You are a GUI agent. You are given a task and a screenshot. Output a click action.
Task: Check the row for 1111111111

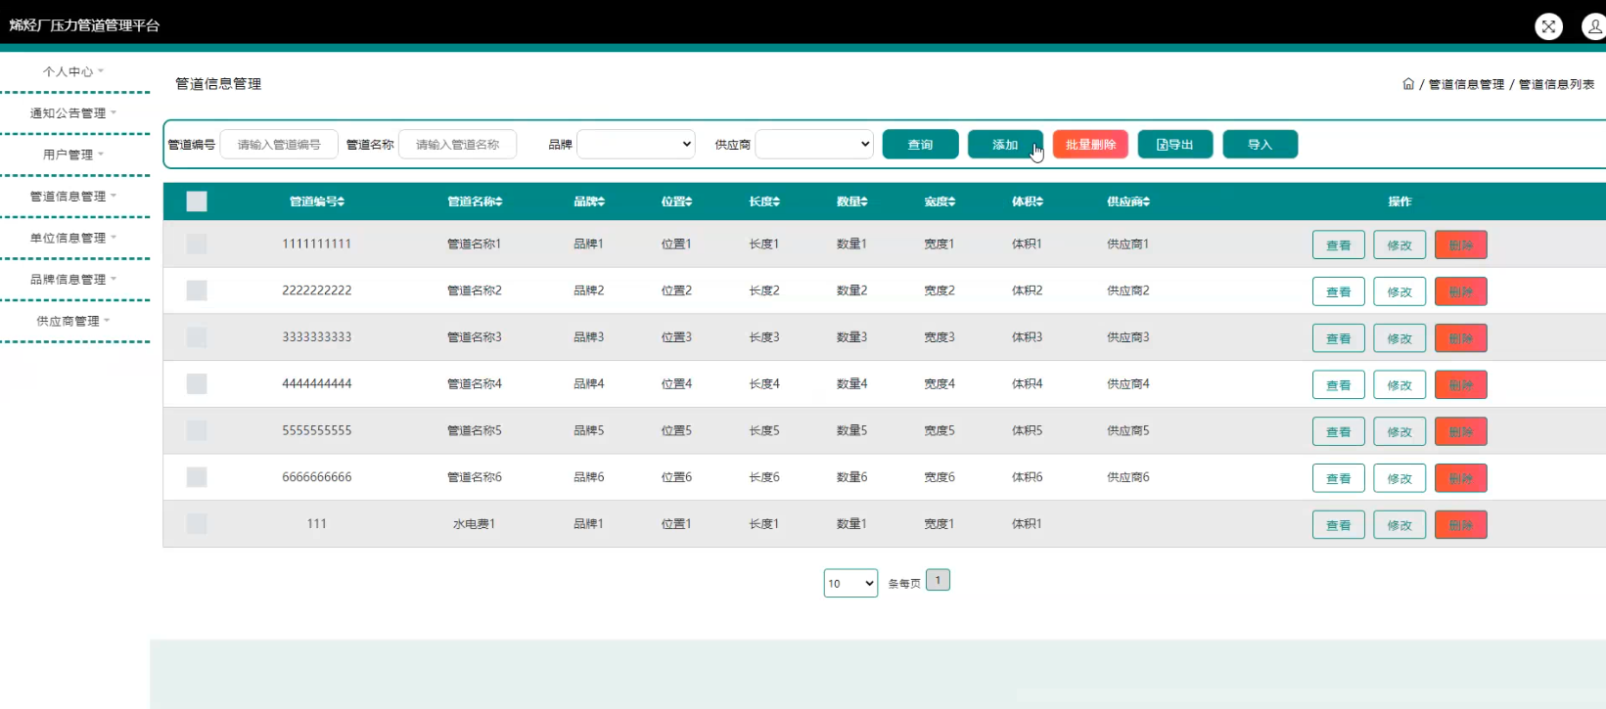(x=197, y=244)
